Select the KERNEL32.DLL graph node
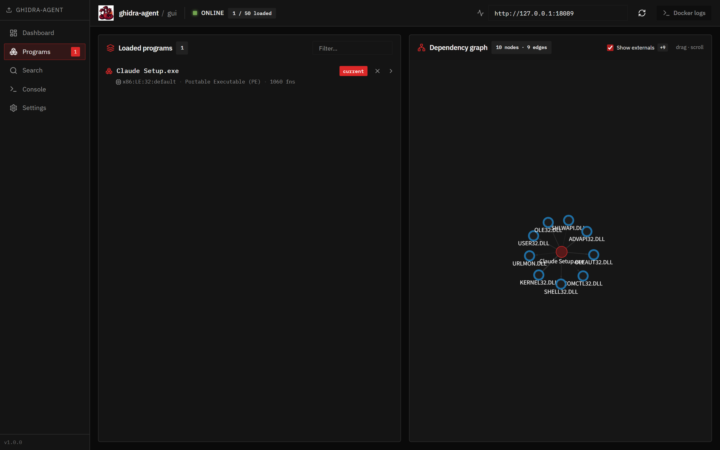Image resolution: width=720 pixels, height=450 pixels. pyautogui.click(x=538, y=275)
